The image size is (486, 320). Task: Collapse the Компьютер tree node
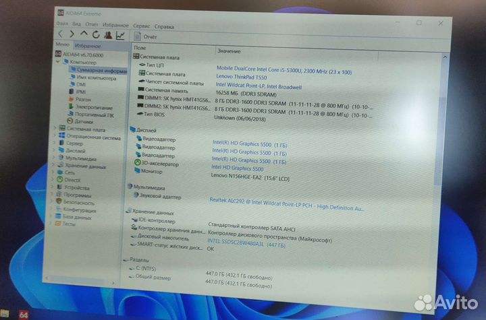click(x=57, y=61)
